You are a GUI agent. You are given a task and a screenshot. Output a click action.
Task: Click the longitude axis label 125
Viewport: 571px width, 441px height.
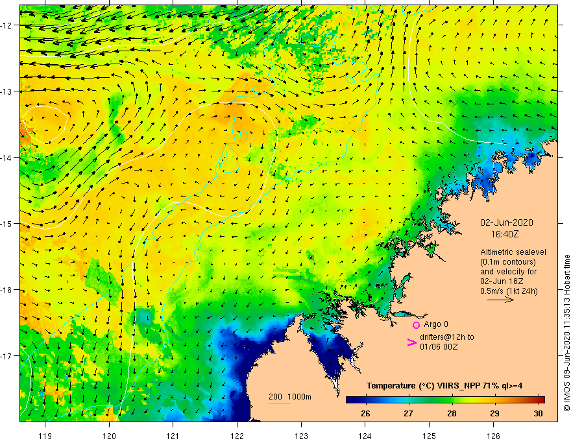[430, 436]
